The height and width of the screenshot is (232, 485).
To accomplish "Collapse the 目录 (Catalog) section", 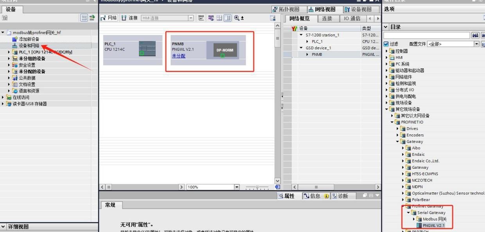I will (386, 27).
